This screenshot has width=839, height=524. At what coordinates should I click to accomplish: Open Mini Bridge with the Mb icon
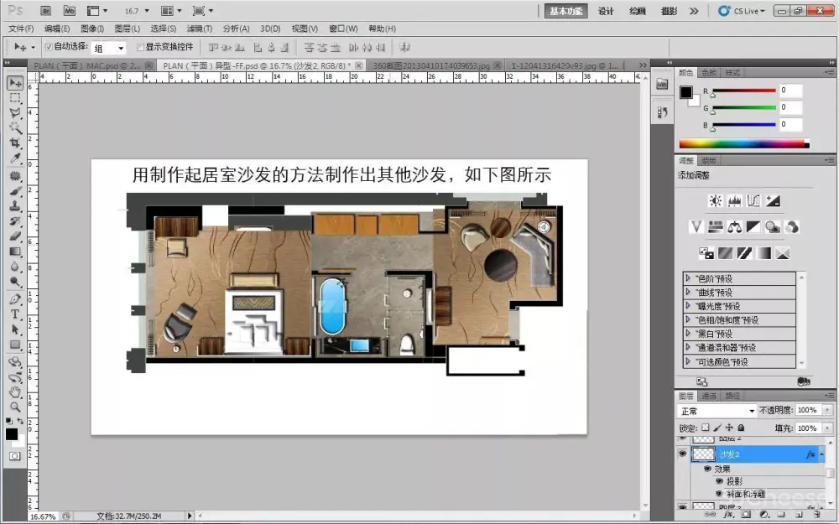pos(68,11)
